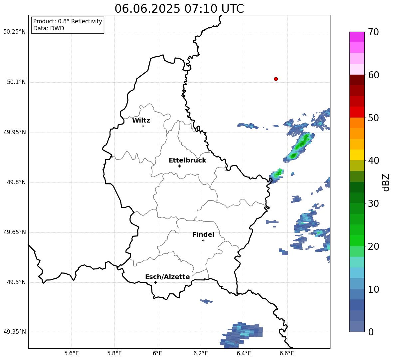This screenshot has height=360, width=394.
Task: Click the dark red colorbar segment below 60
Action: (x=357, y=80)
